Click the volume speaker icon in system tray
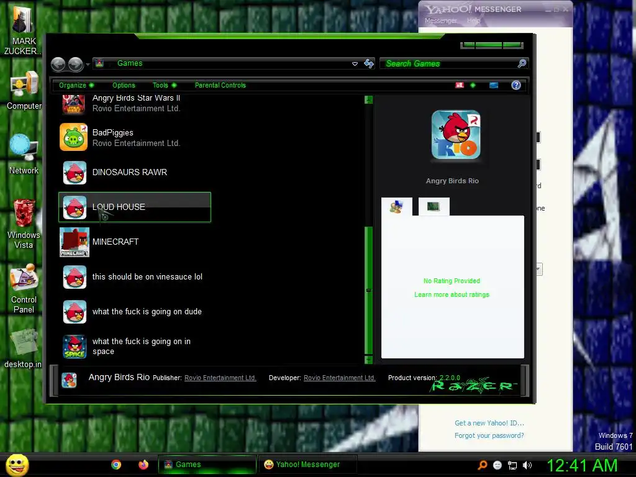 [x=527, y=465]
